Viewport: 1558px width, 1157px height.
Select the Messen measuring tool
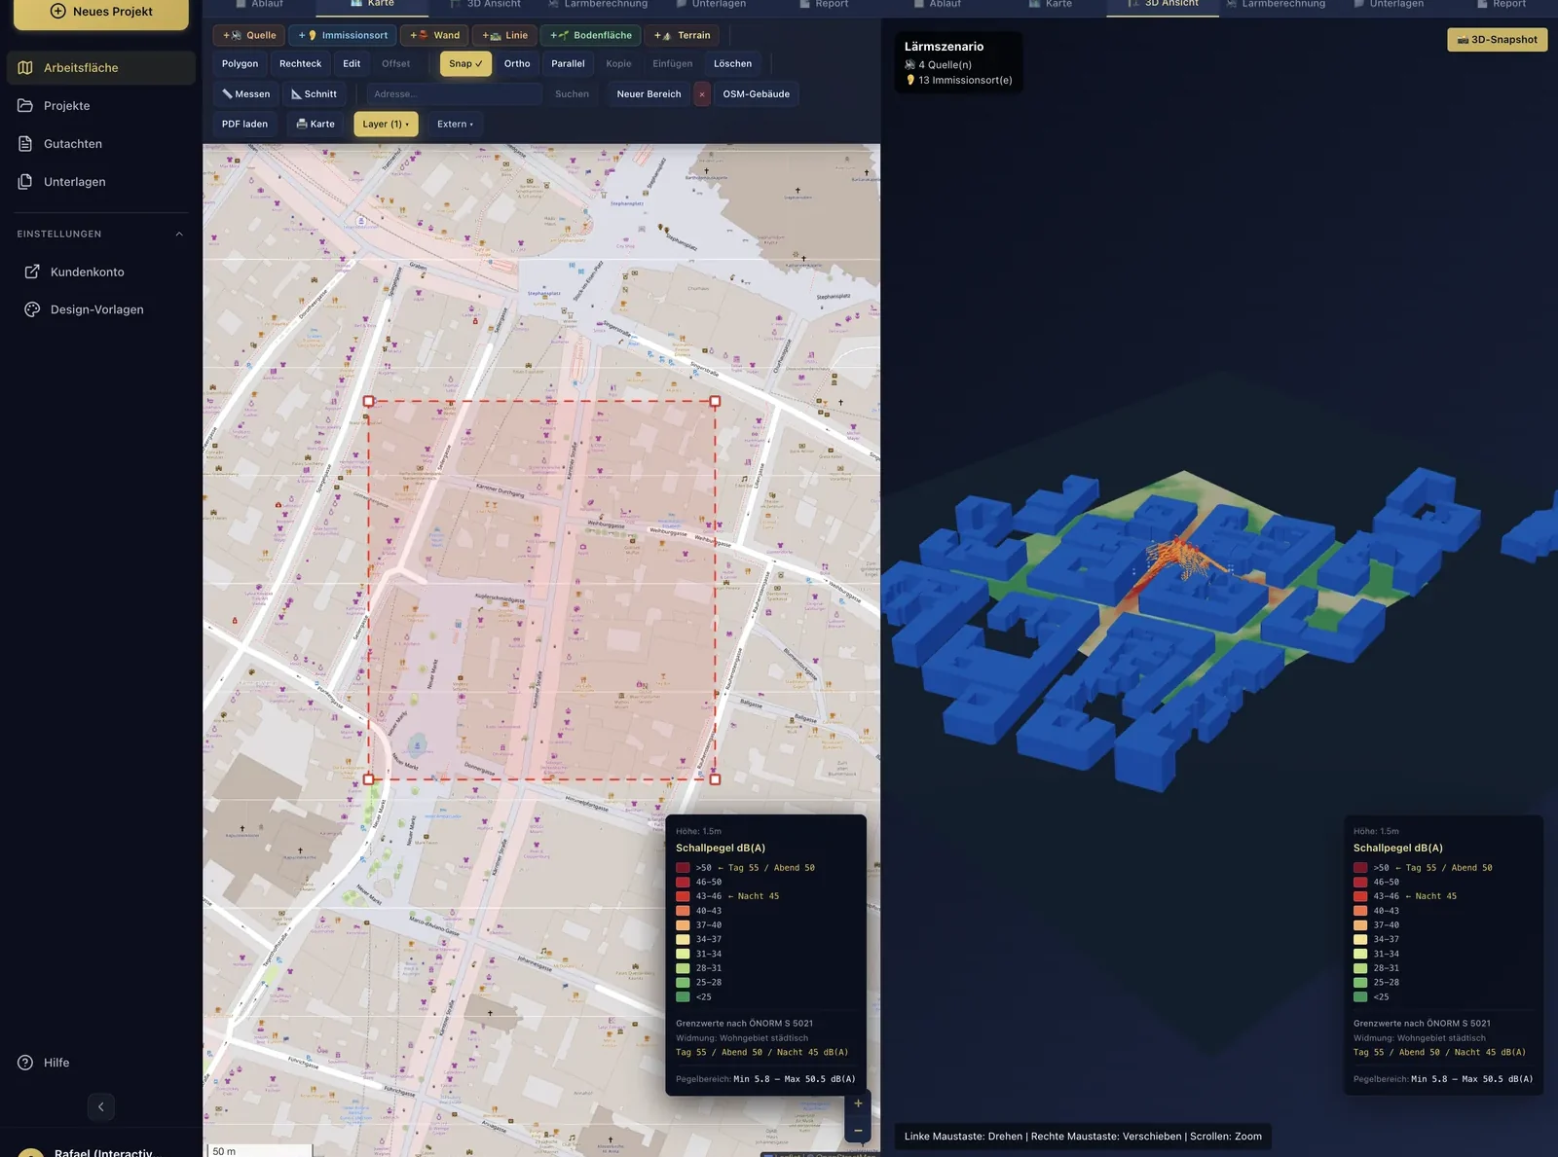coord(245,94)
